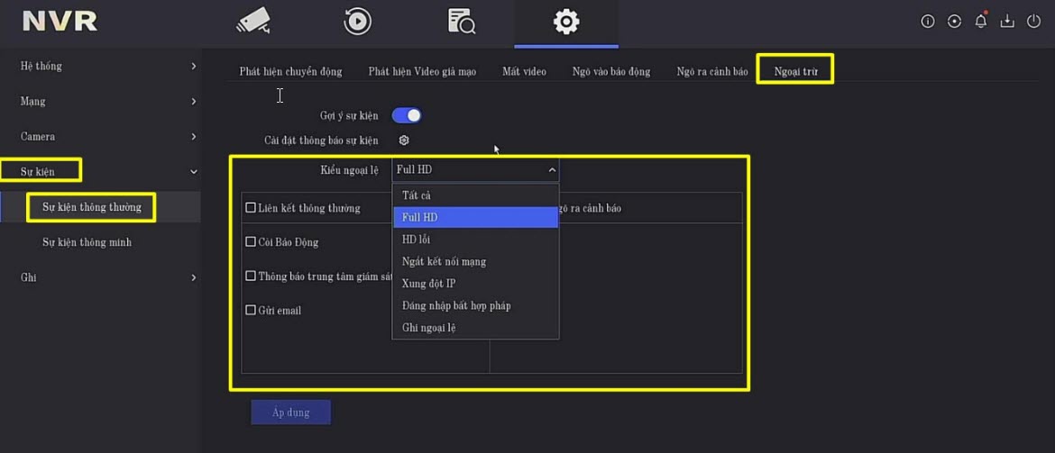Click the settings gear in top bar
The width and height of the screenshot is (1055, 453).
coord(566,21)
